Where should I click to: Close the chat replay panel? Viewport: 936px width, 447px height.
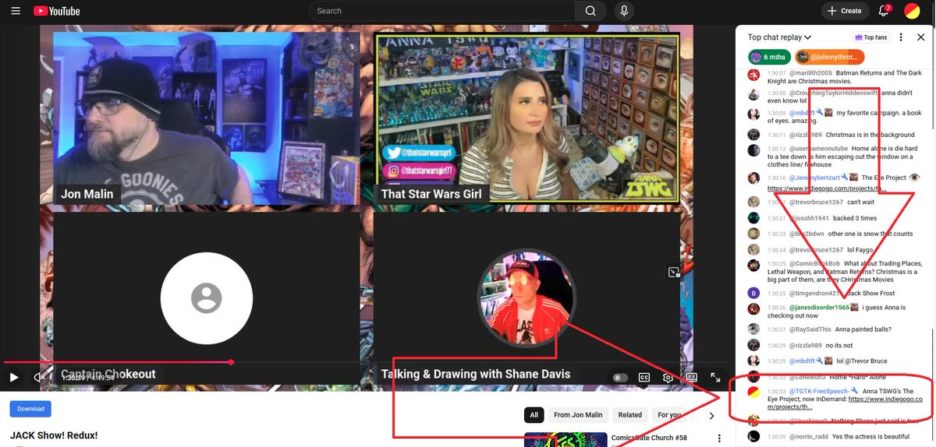[921, 37]
